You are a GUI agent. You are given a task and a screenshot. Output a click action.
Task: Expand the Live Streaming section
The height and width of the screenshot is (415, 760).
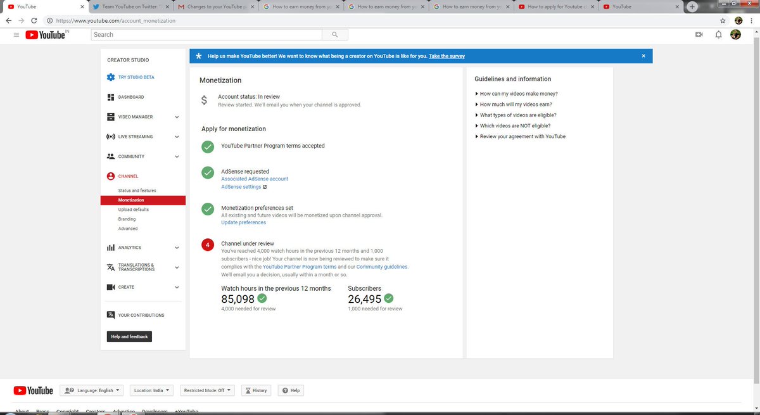[x=177, y=136]
